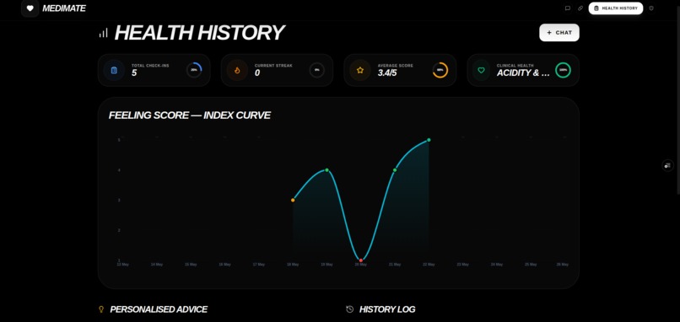The height and width of the screenshot is (322, 680).
Task: Click the 'Feeling Score — Index Curve' heading
Action: pyautogui.click(x=190, y=115)
